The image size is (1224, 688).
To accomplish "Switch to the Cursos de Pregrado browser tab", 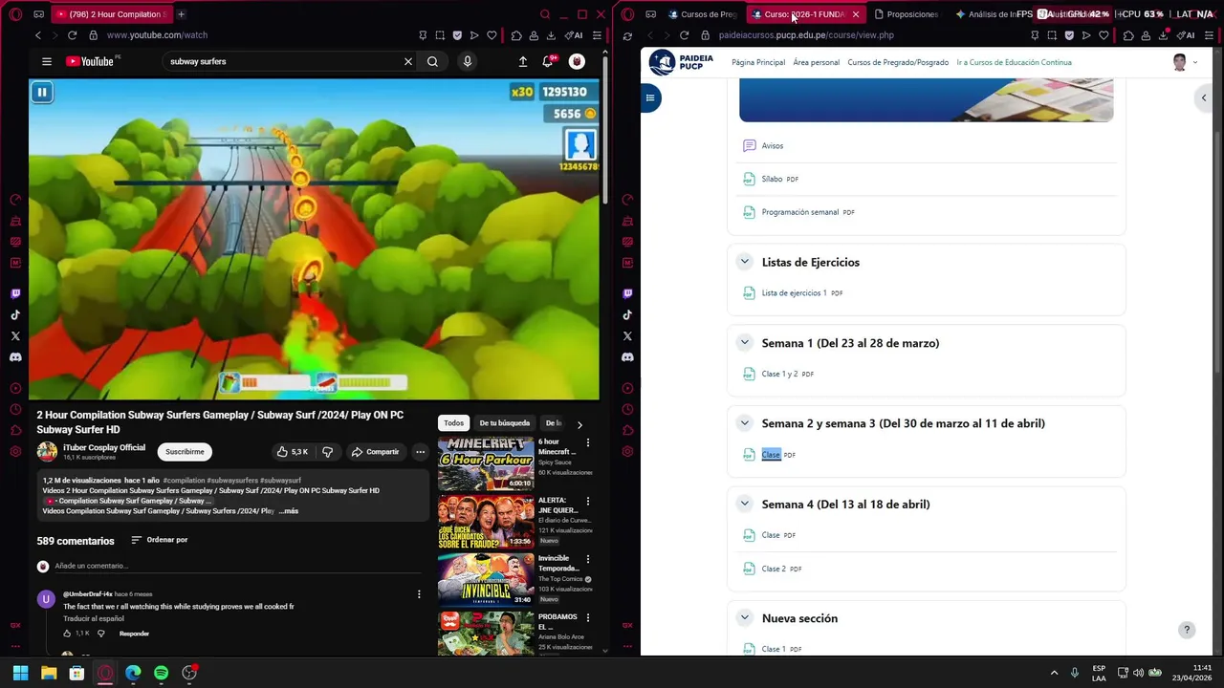I will 703,14.
